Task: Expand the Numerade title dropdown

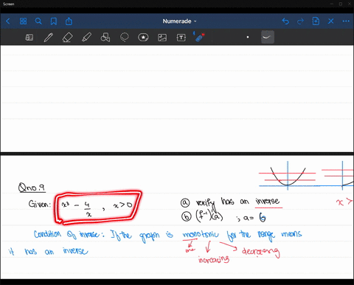Action: pos(179,21)
